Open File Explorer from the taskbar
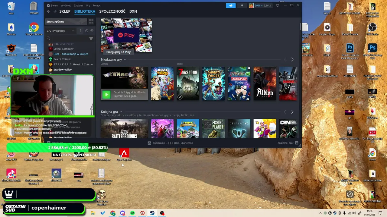Screen dimensions: 387x217 click(93, 213)
